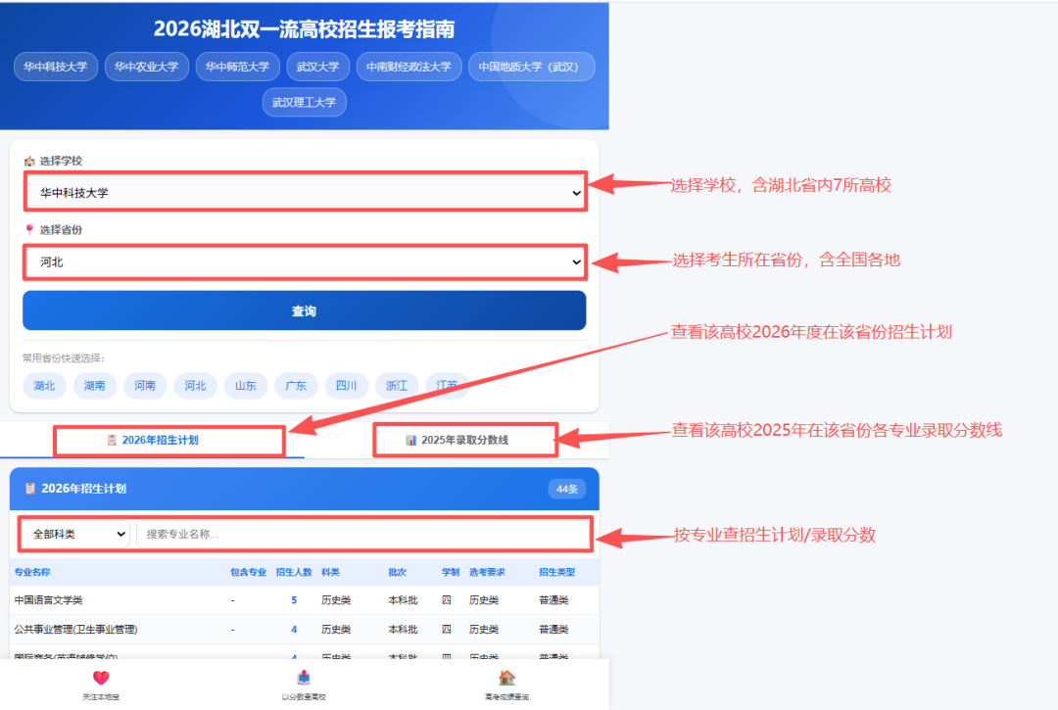Click the house icon 高考成绩查询
Screen dimensions: 1058x710
[506, 678]
